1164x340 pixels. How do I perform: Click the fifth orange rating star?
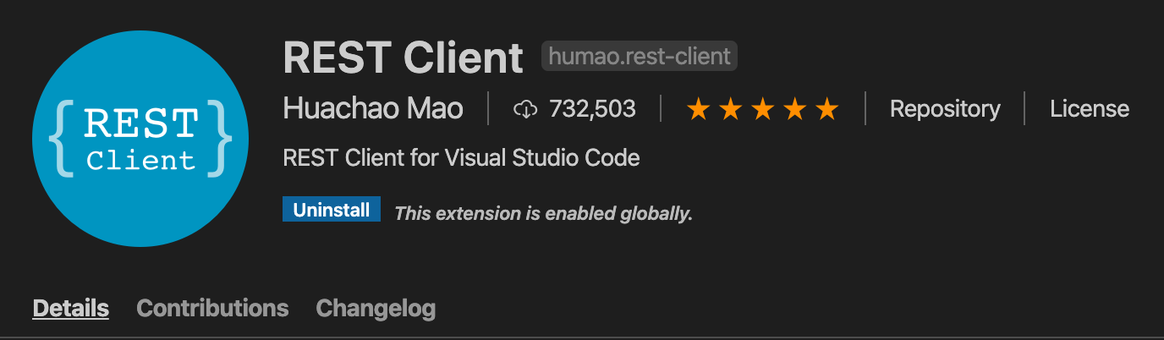point(826,109)
